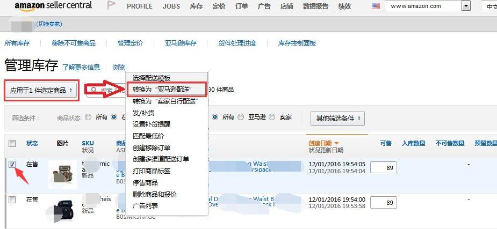This screenshot has width=497, height=229.
Task: Sort by 可售 column header
Action: tap(386, 143)
